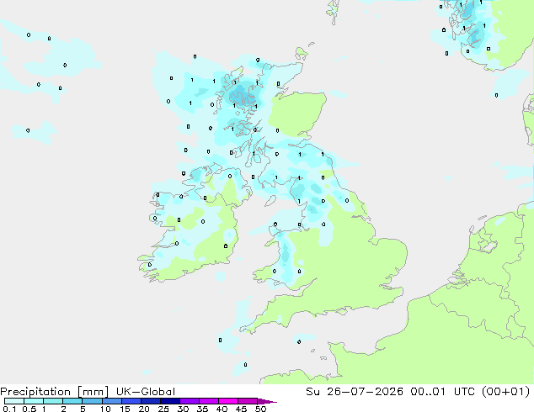Click the 40–45 mm pink swatch
Screen dimensions: 534x412
point(228,401)
